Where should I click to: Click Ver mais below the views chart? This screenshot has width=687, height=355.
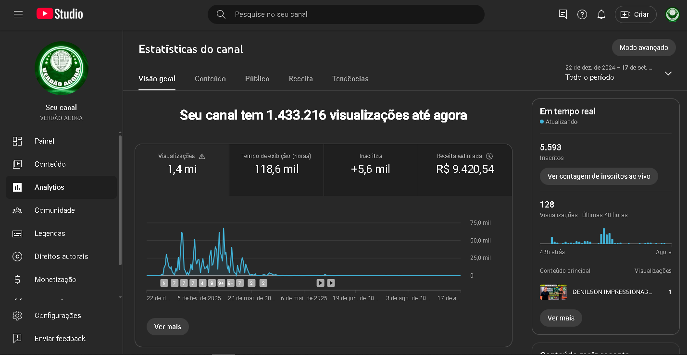click(x=168, y=327)
